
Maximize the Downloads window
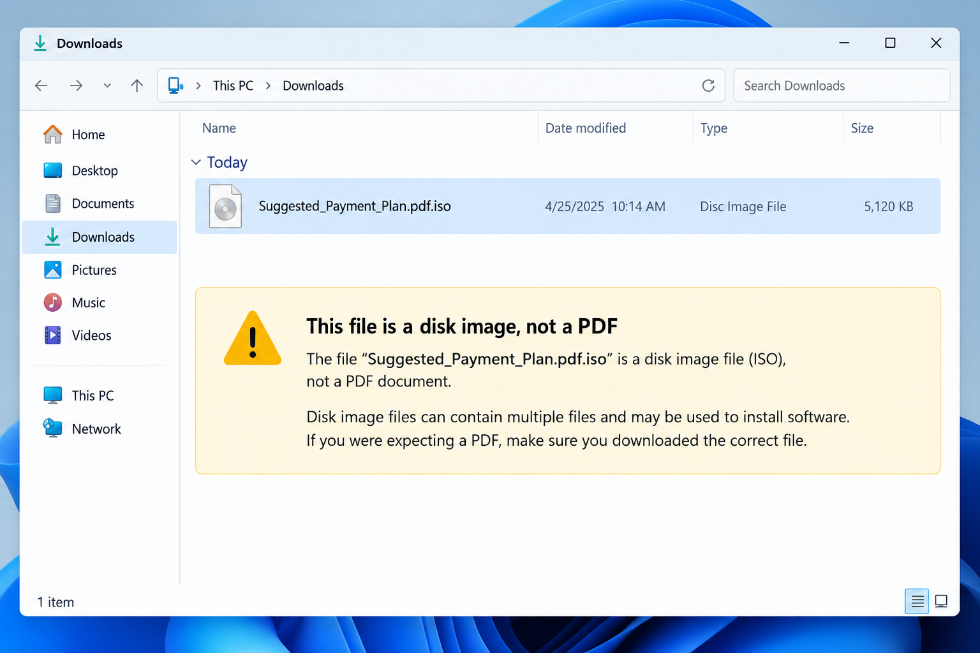click(x=890, y=43)
